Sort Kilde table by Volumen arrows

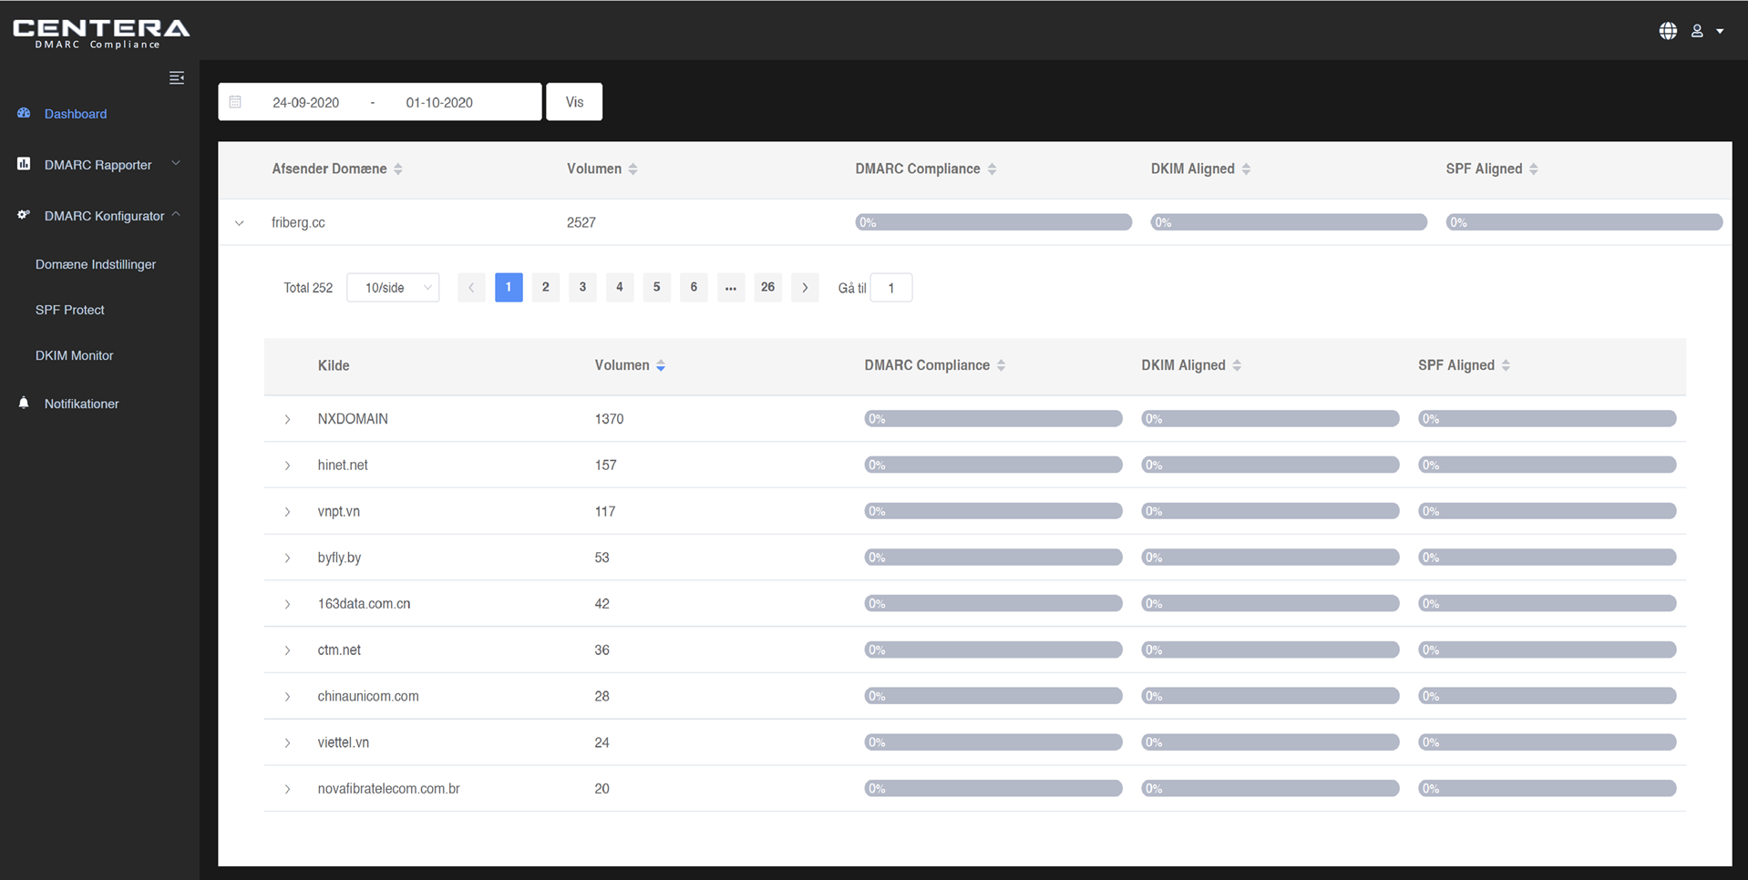tap(661, 366)
